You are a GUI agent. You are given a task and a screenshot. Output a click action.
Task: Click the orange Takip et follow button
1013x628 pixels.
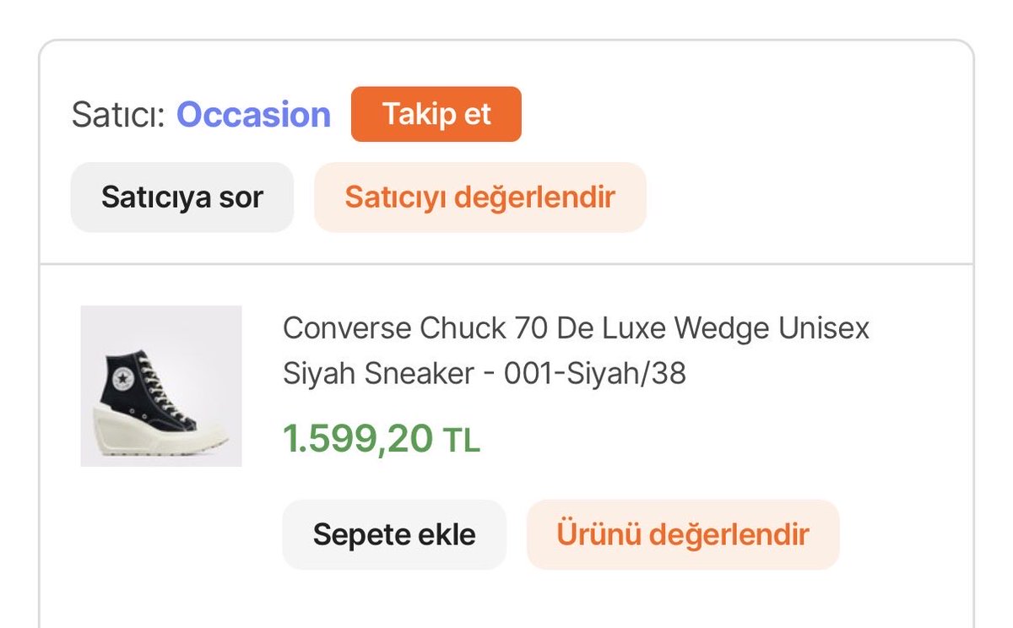tap(436, 114)
